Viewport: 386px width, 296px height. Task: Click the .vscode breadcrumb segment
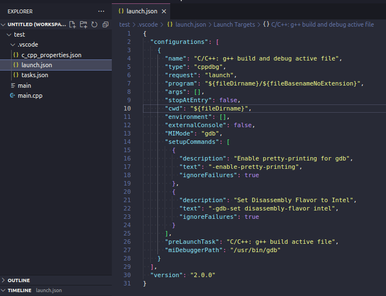coord(147,24)
